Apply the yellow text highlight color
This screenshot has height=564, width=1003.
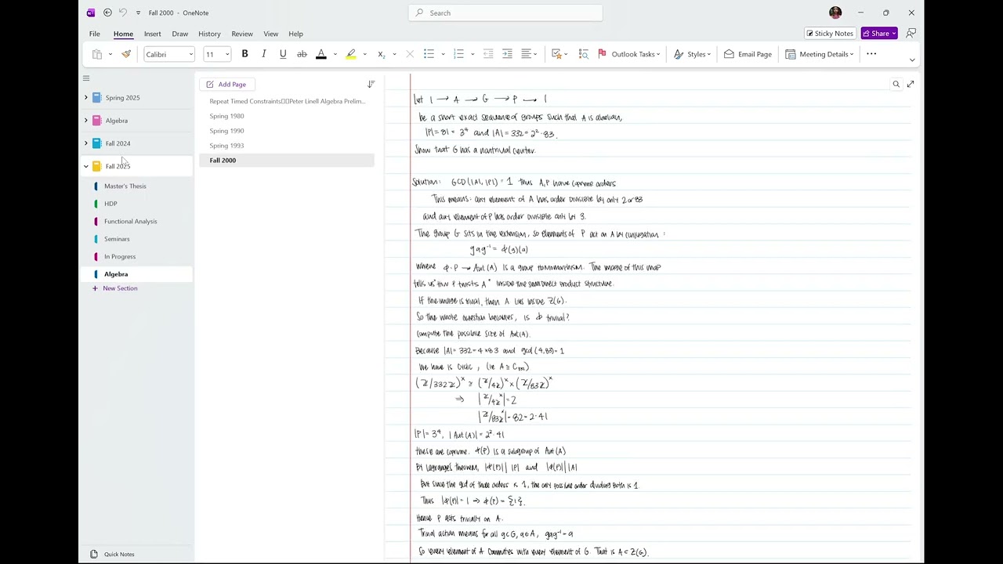tap(351, 54)
